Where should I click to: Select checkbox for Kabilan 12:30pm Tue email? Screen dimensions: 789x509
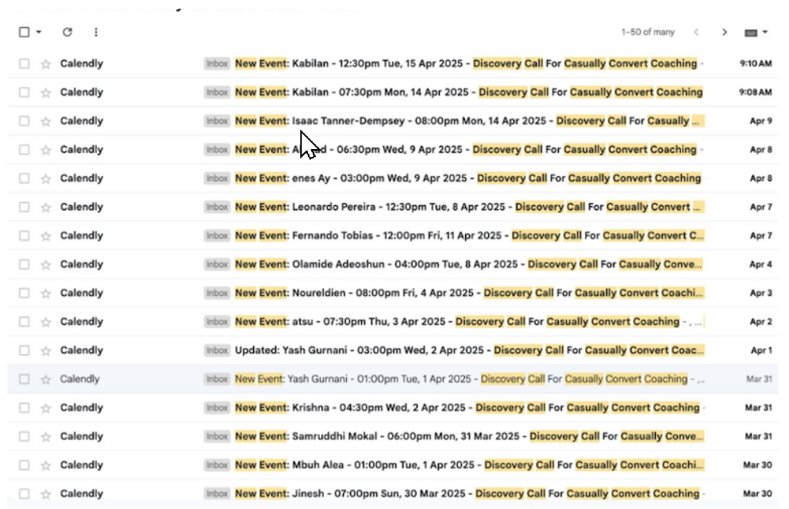tap(24, 63)
